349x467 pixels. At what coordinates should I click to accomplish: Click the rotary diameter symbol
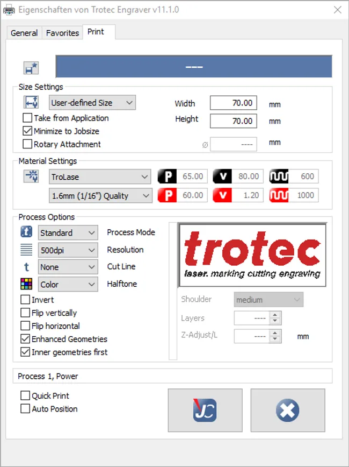pyautogui.click(x=205, y=145)
